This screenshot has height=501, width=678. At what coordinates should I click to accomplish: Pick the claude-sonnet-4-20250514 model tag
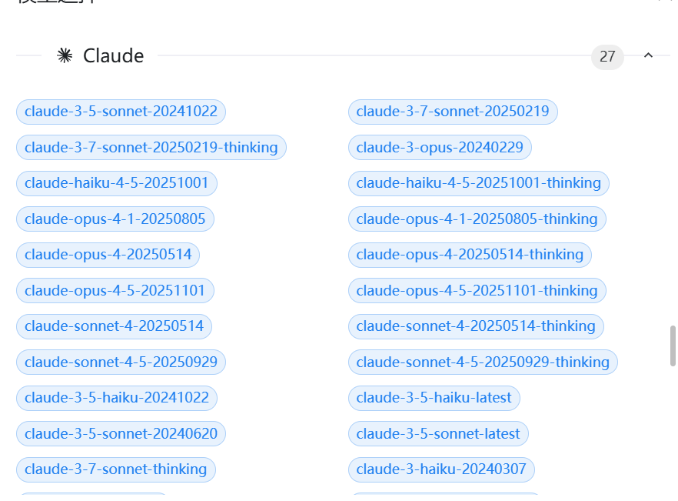pos(114,326)
